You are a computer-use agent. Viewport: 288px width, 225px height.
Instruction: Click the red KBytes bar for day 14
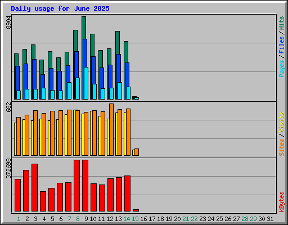(127, 193)
